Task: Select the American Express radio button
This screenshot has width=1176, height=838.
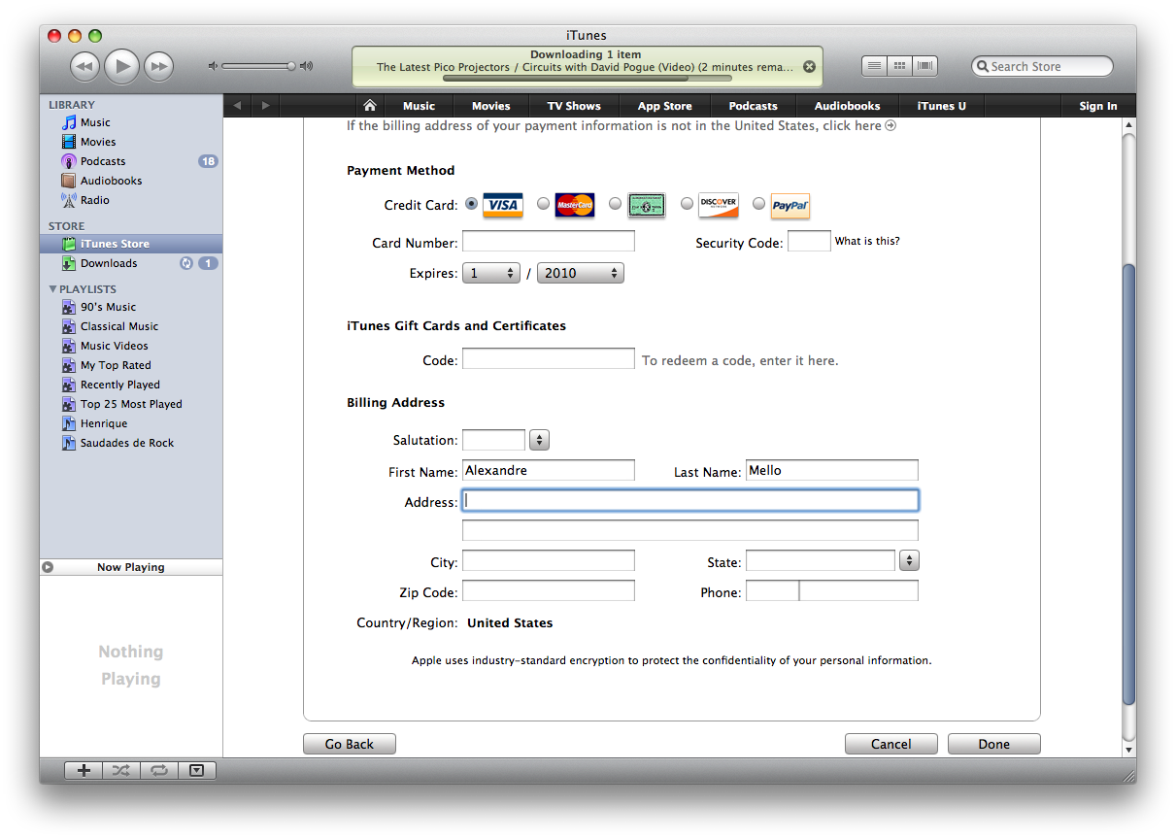Action: pos(615,204)
